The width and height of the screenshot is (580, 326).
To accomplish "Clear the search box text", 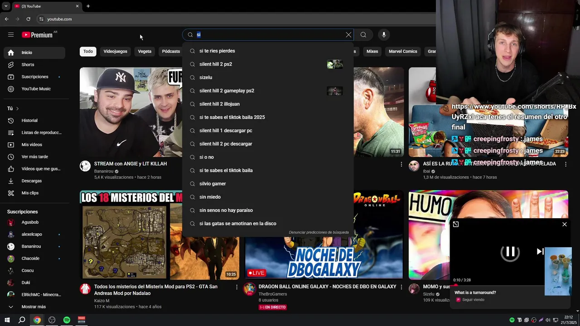I will tap(348, 35).
